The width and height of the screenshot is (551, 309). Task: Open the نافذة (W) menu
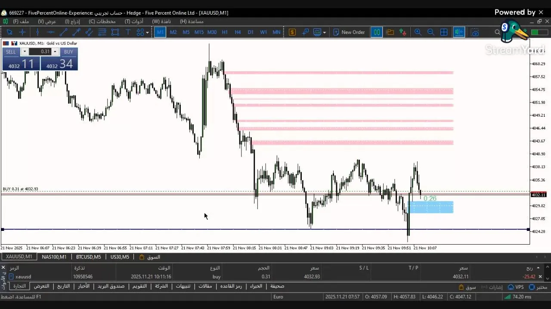[161, 21]
